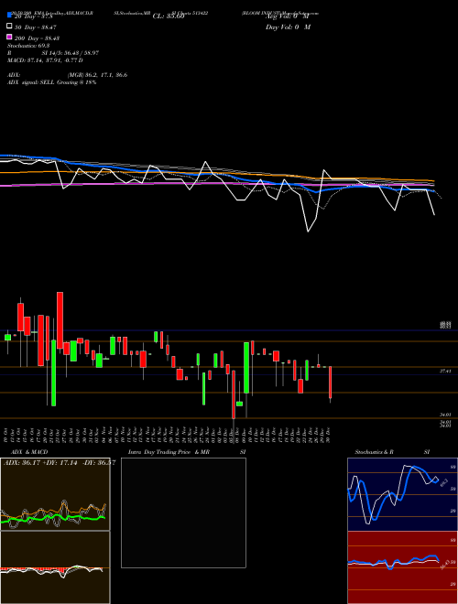Click the 'Avg Vol: 0 M' label
Image resolution: width=458 pixels, height=604 pixels.
(288, 16)
